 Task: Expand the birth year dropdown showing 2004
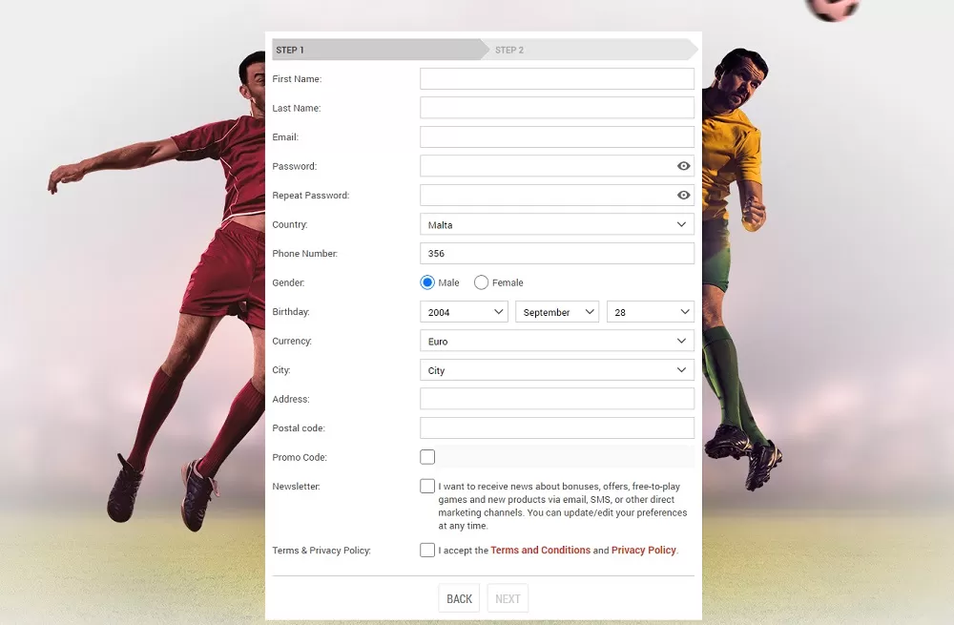(x=464, y=312)
